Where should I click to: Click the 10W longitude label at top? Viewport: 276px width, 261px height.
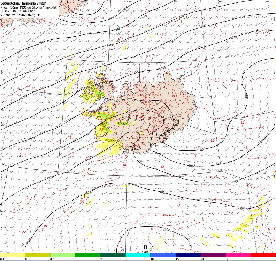click(x=220, y=1)
